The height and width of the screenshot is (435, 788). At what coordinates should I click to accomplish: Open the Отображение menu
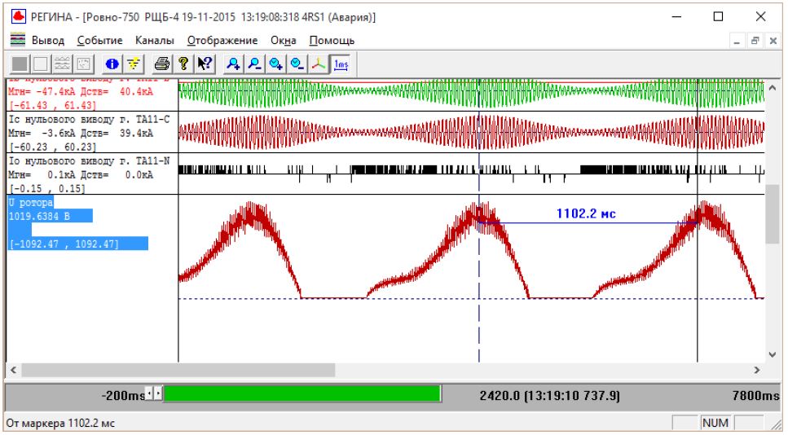[222, 40]
